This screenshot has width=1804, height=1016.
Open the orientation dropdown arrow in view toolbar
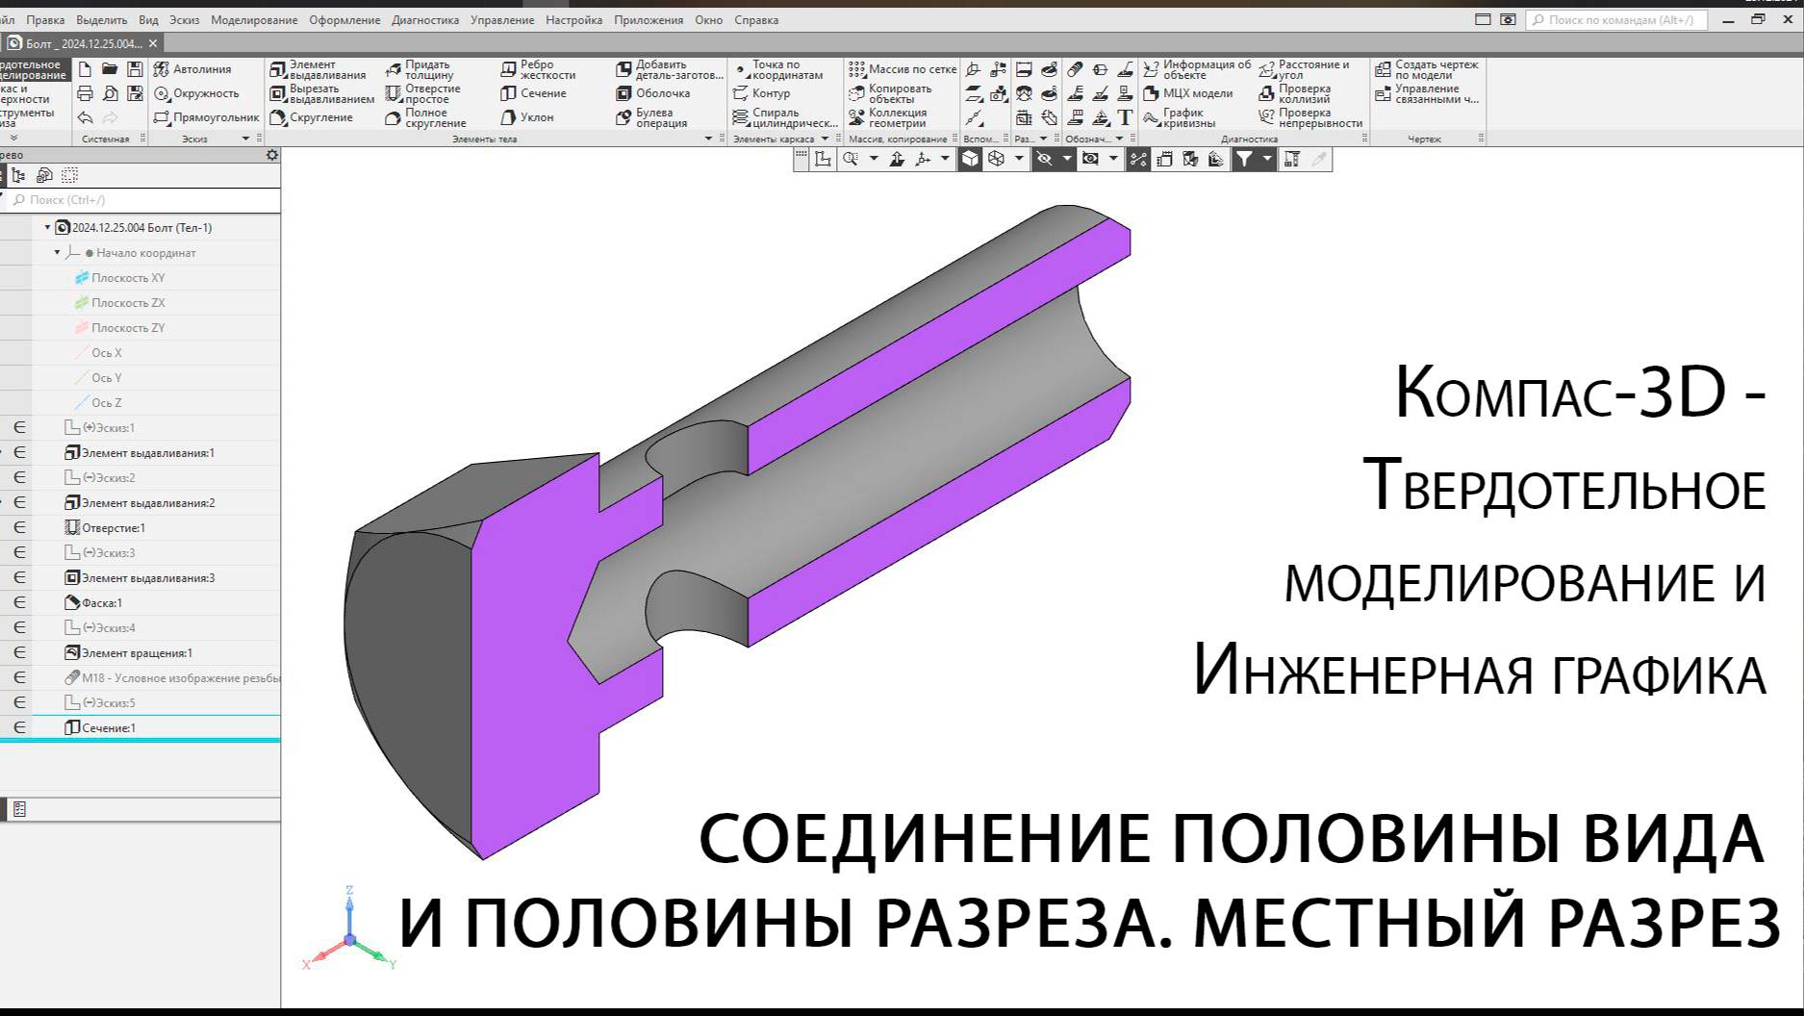pyautogui.click(x=945, y=159)
